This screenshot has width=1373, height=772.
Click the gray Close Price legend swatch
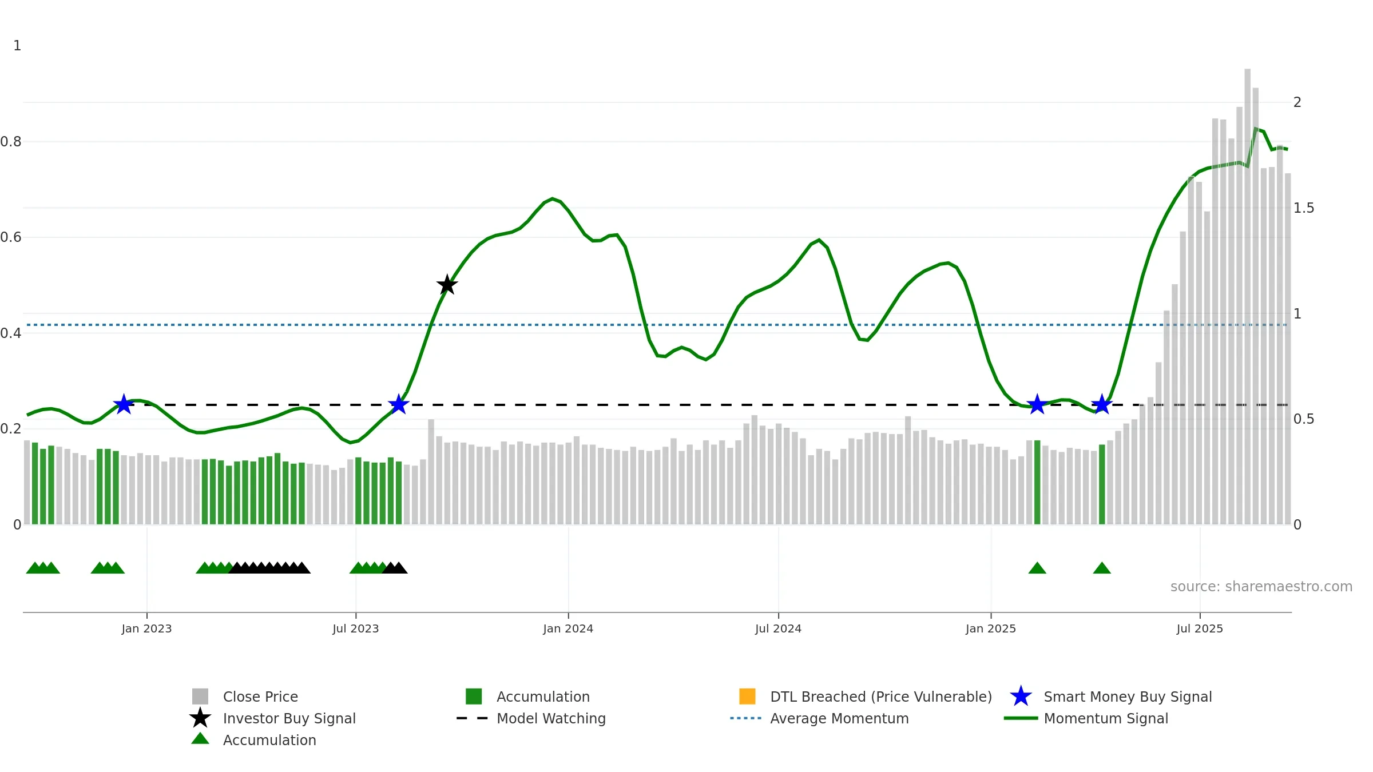[x=200, y=697]
